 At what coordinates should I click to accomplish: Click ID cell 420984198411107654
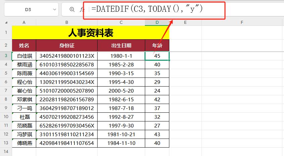(67, 143)
